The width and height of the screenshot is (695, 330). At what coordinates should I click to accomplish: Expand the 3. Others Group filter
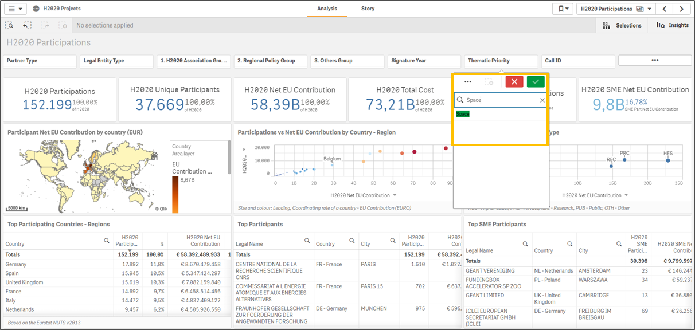coord(348,61)
